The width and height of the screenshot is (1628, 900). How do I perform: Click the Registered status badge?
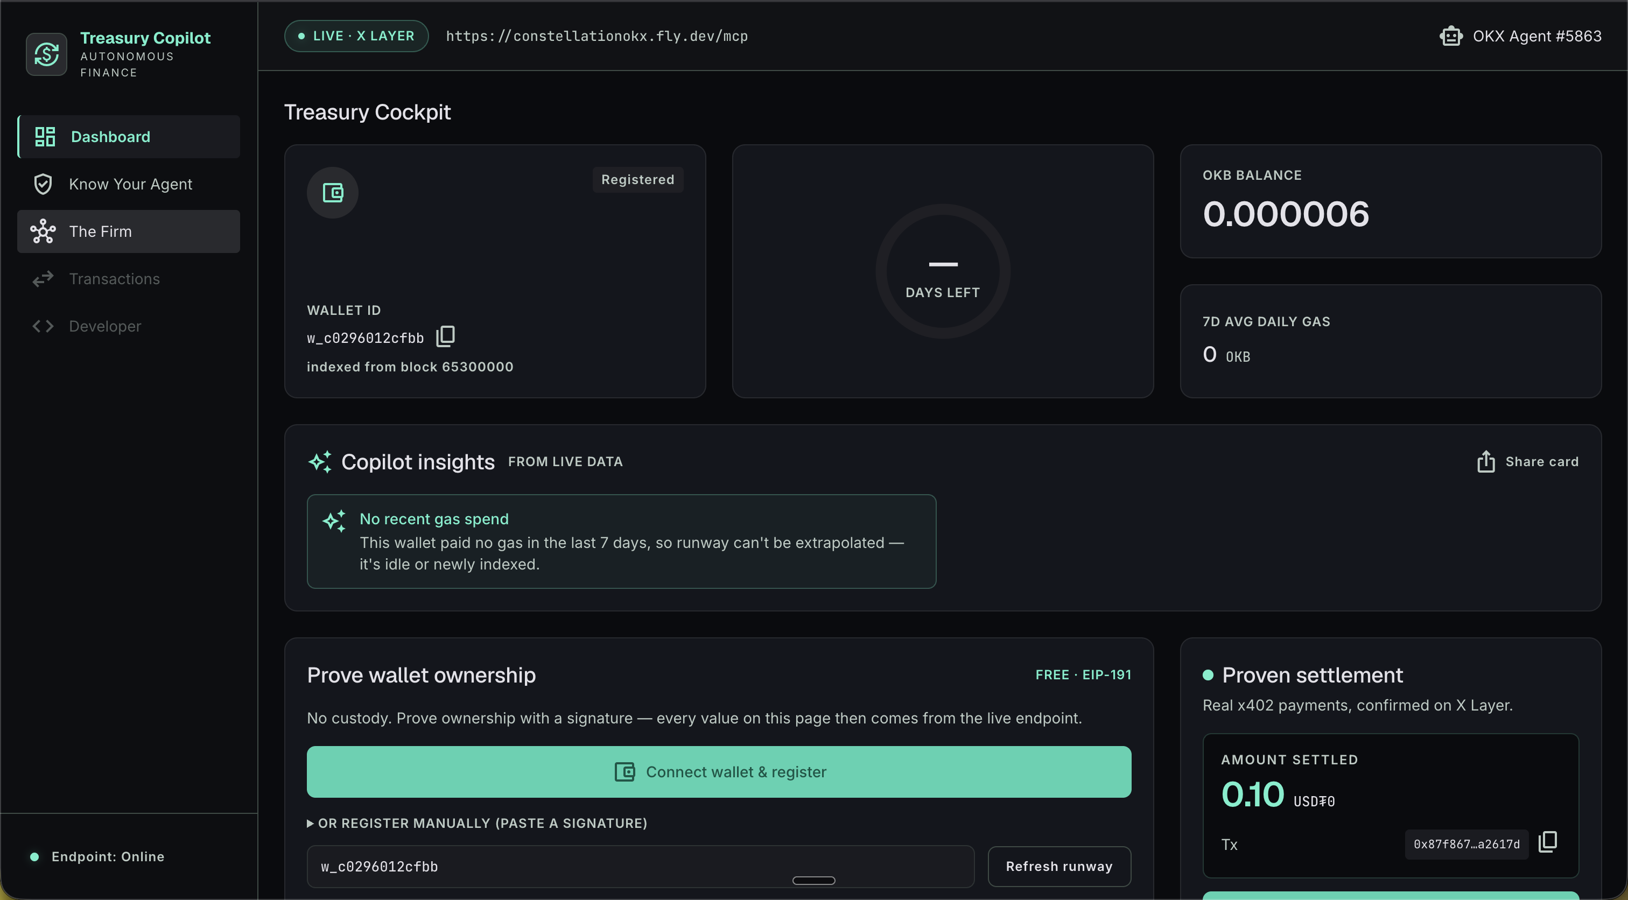click(x=637, y=179)
